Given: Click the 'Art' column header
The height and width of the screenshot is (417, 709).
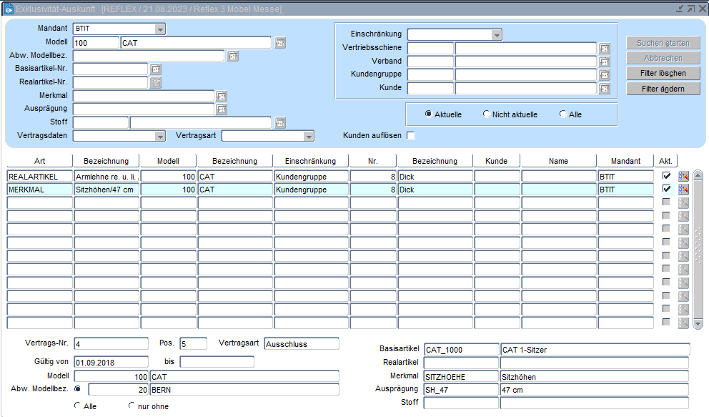Looking at the screenshot, I should point(39,161).
